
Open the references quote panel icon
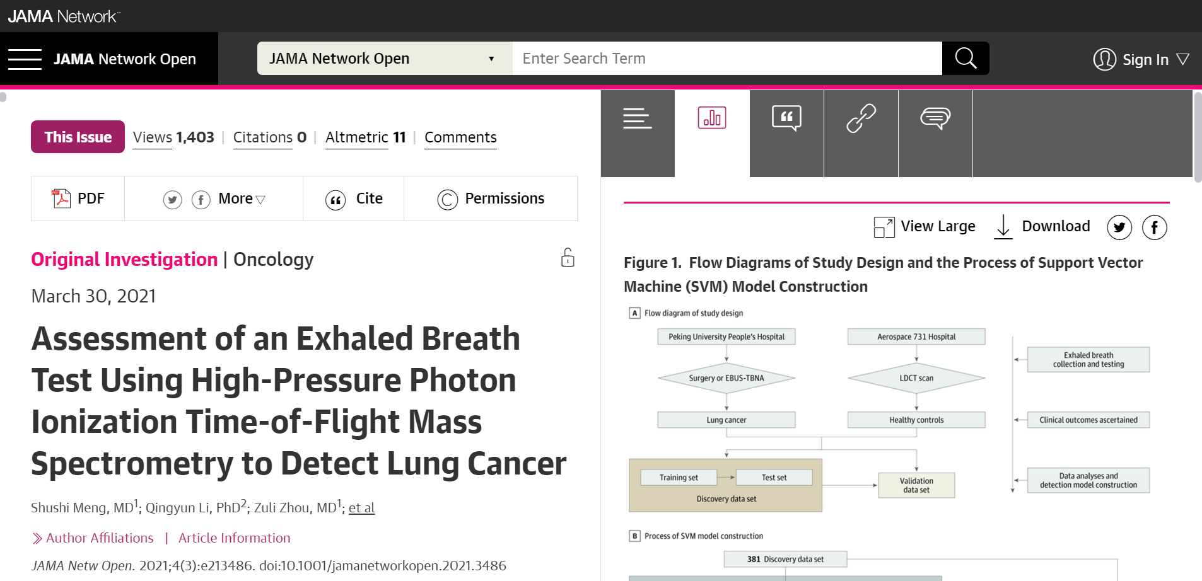(786, 118)
